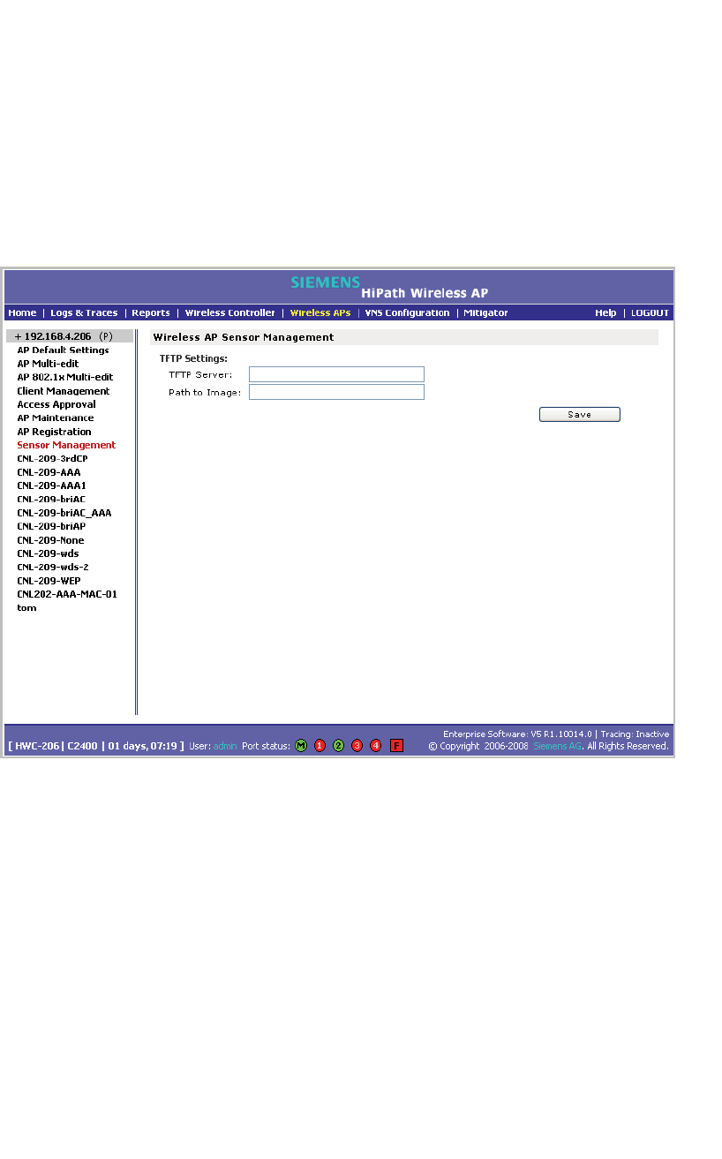This screenshot has height=1159, width=722.
Task: Open Access Approval page
Action: click(56, 404)
